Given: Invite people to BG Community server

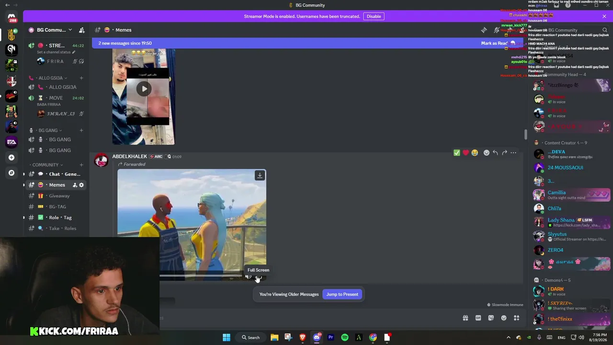Looking at the screenshot, I should click(x=82, y=30).
